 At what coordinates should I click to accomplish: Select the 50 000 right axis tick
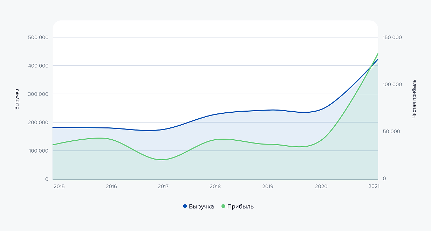pos(391,132)
